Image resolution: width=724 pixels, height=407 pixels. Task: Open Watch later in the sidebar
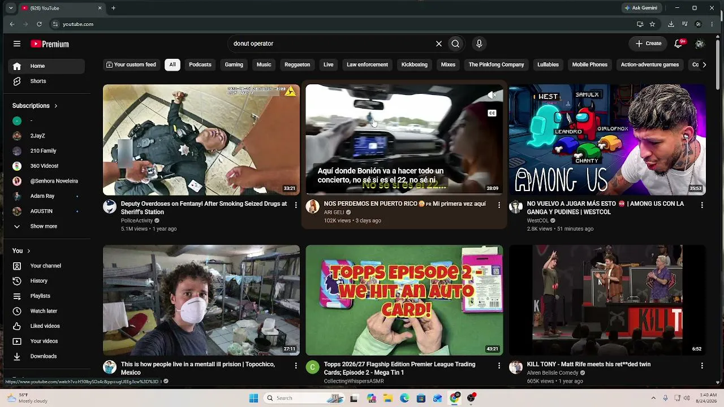point(46,311)
